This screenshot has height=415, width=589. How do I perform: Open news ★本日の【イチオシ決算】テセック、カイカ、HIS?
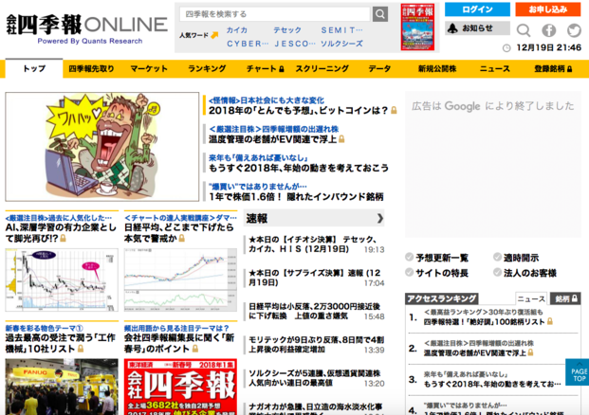313,244
